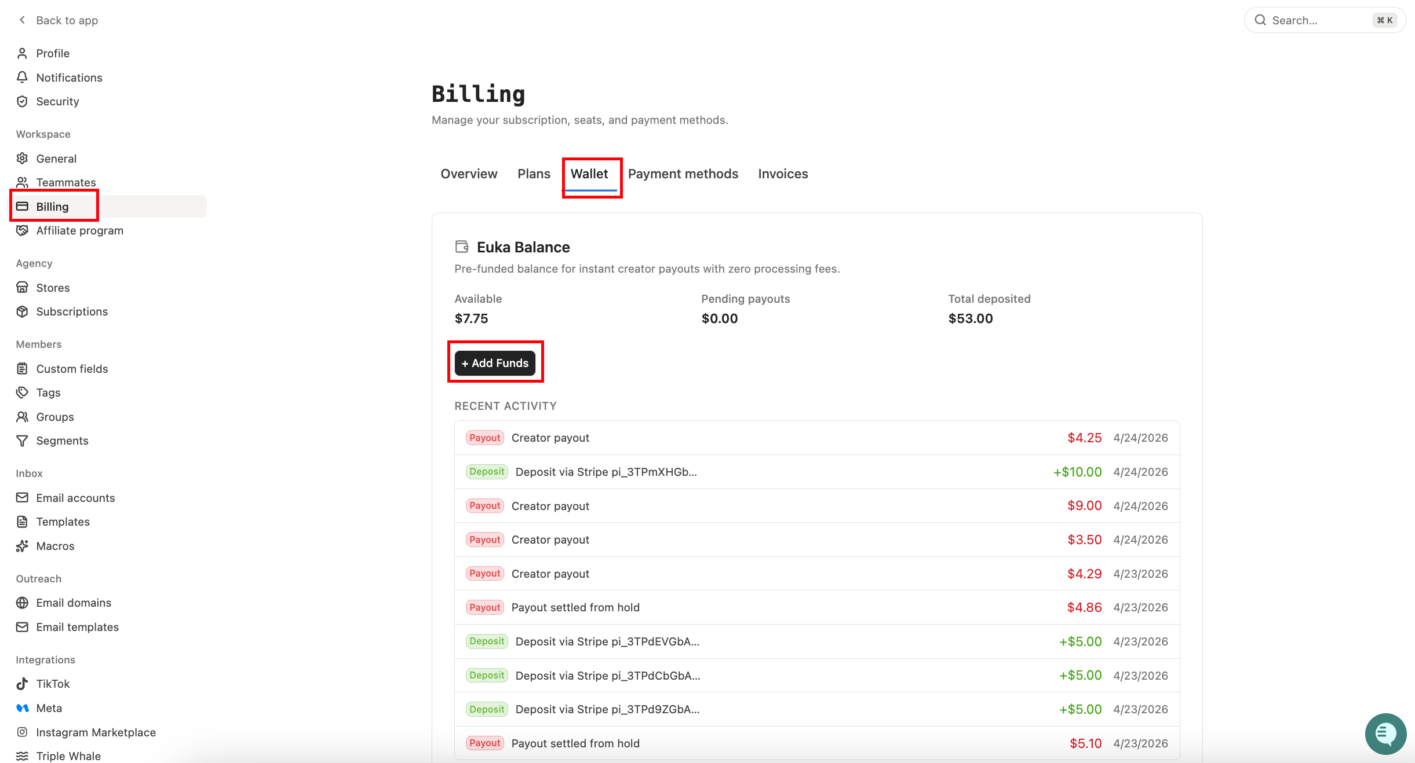
Task: Click the Meta logo icon in sidebar
Action: click(22, 708)
